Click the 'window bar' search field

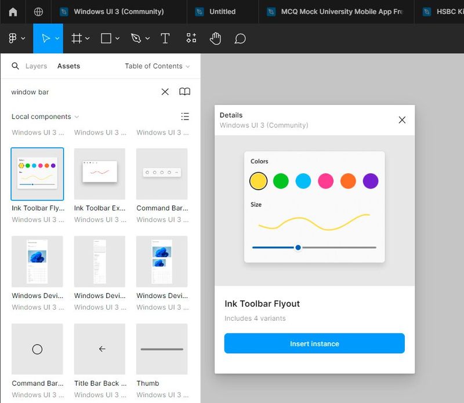[x=83, y=92]
